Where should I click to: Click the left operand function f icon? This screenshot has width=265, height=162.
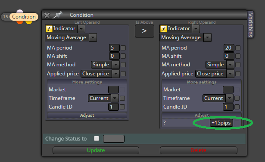coord(49,29)
